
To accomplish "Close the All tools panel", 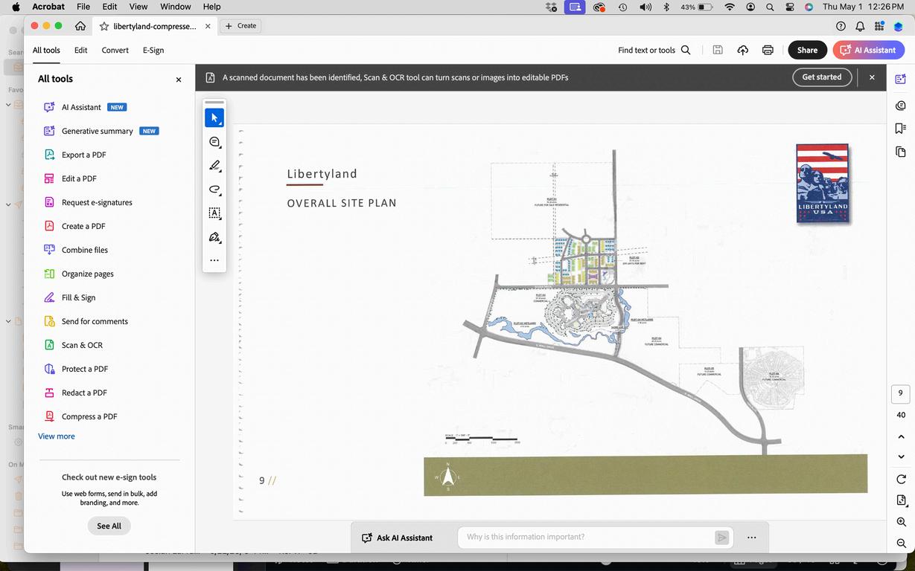I will [179, 80].
